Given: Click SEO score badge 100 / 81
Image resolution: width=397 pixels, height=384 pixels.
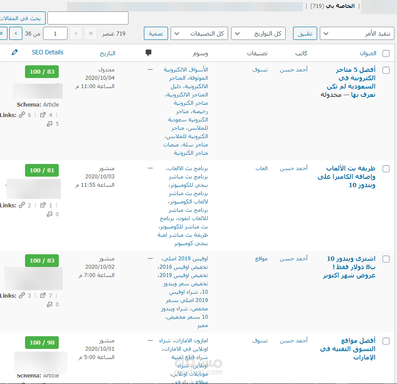Looking at the screenshot, I should click(x=42, y=170).
